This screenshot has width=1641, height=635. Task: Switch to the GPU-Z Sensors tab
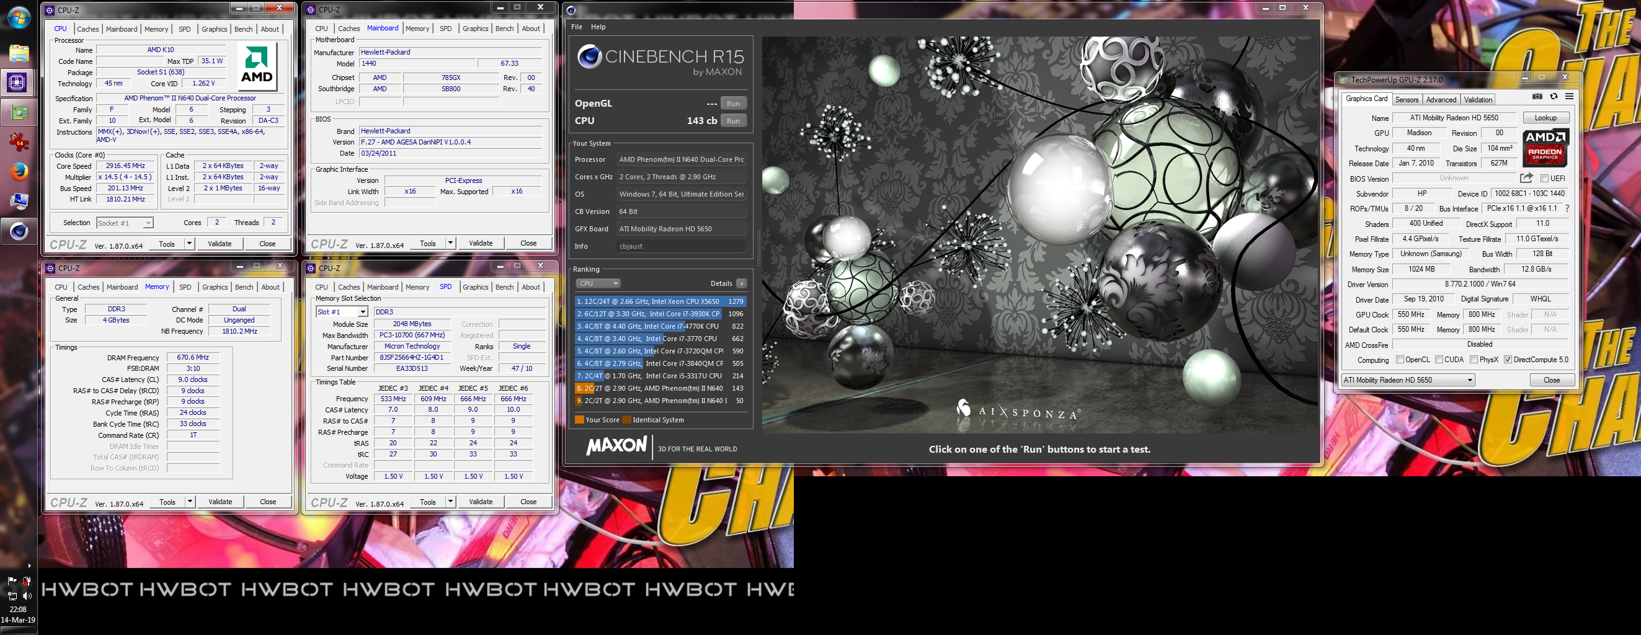click(x=1407, y=99)
